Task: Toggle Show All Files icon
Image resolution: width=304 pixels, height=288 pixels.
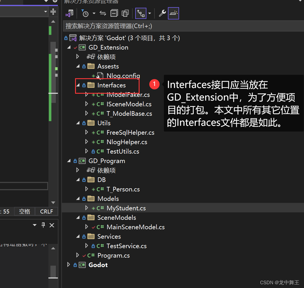Action: pyautogui.click(x=125, y=13)
